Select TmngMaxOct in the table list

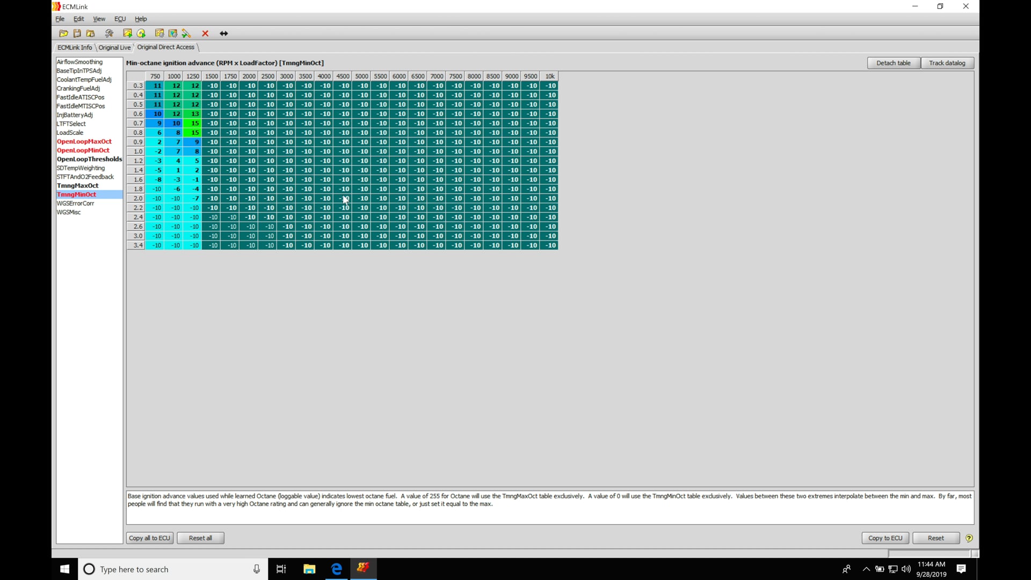[x=78, y=185]
